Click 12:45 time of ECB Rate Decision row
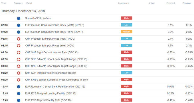 5,86
